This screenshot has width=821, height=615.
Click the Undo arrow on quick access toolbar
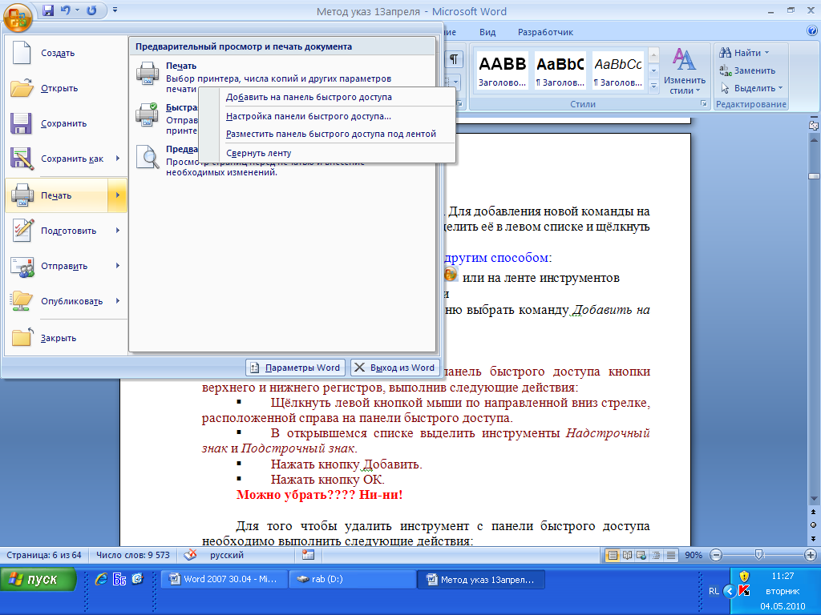(66, 10)
